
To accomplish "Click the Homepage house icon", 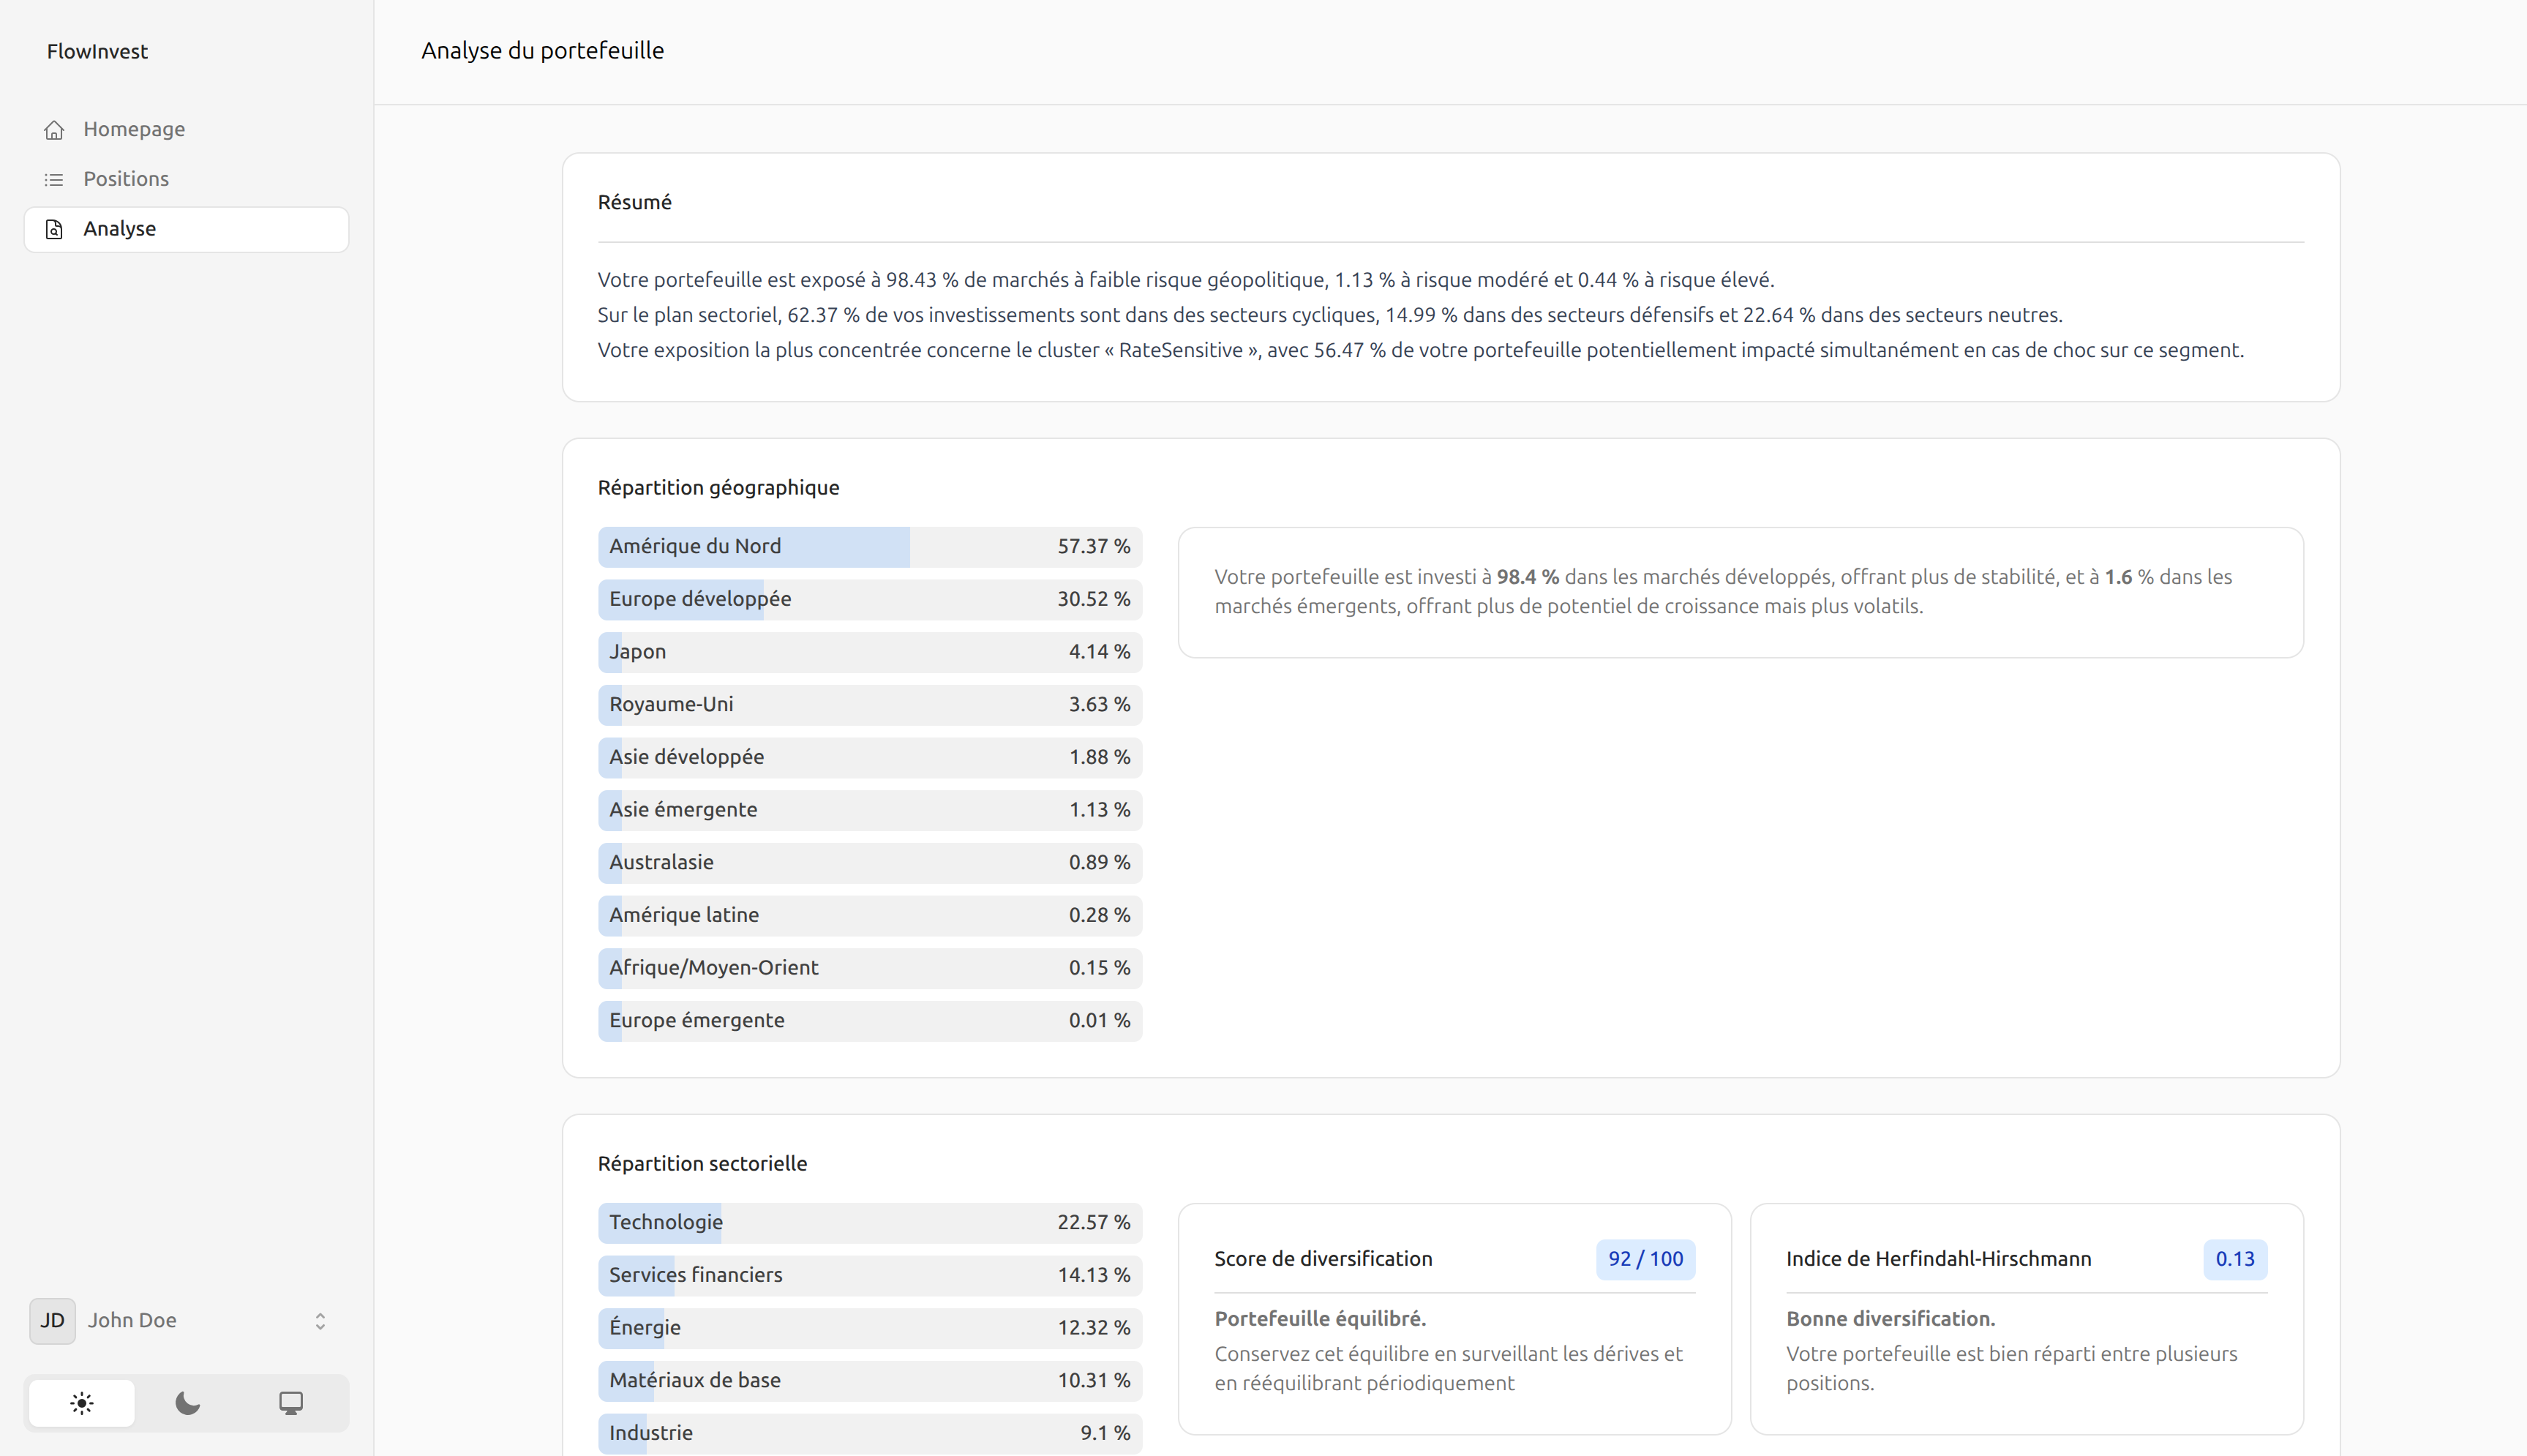I will 54,130.
